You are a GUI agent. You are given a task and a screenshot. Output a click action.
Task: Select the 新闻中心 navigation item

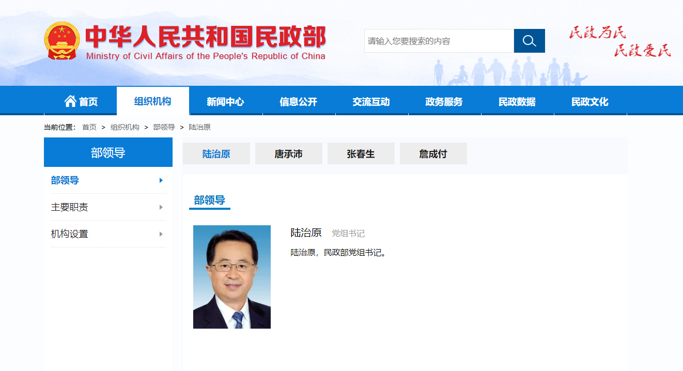(226, 101)
